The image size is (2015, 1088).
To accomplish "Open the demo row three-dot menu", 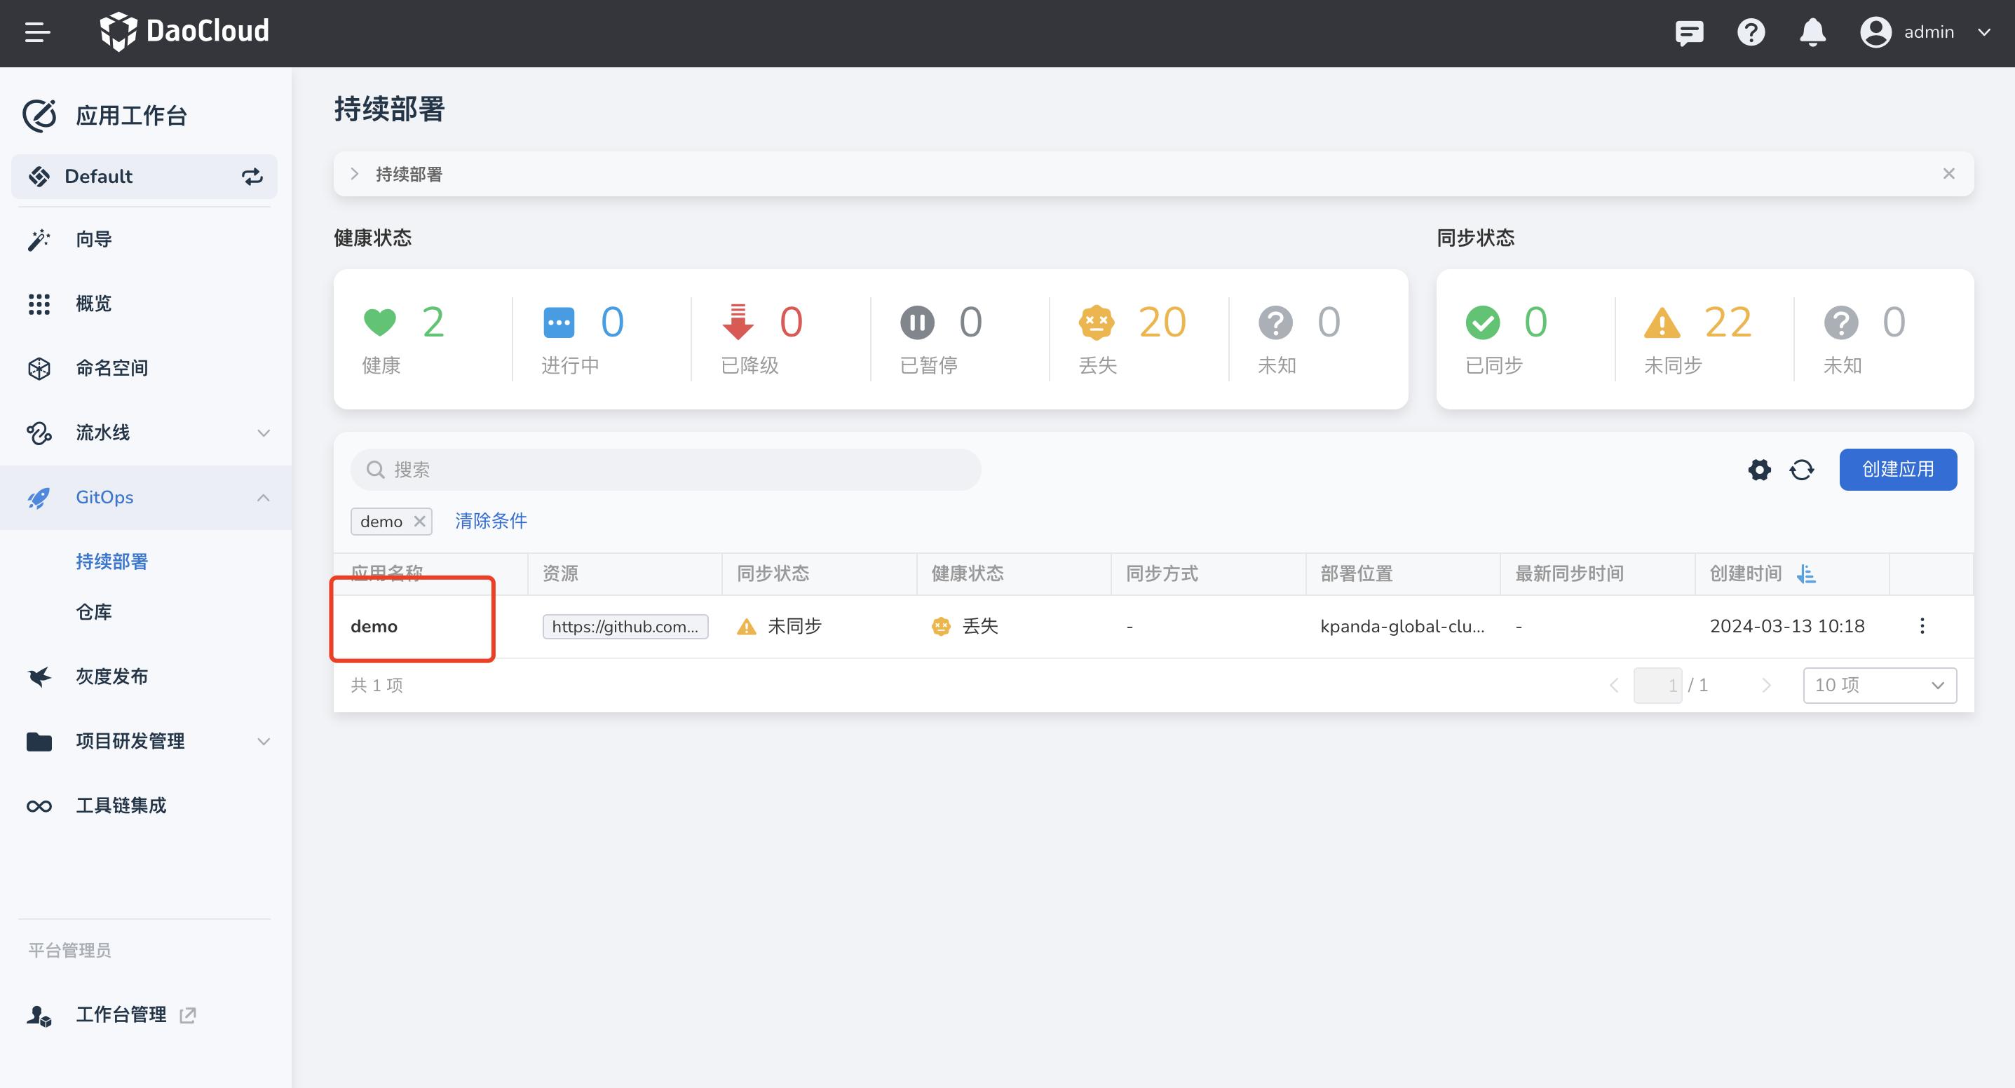I will pos(1922,626).
